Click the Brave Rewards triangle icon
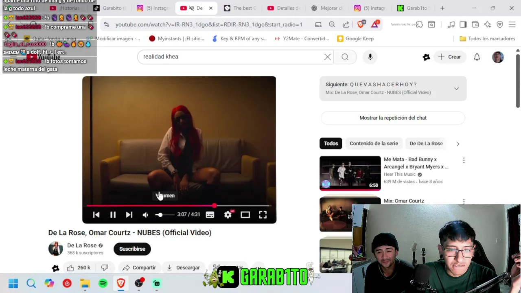521x293 pixels. (x=375, y=24)
